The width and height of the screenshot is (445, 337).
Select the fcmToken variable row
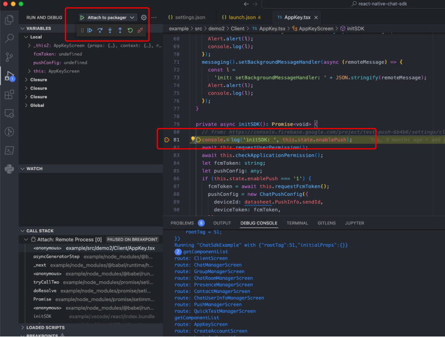point(91,54)
